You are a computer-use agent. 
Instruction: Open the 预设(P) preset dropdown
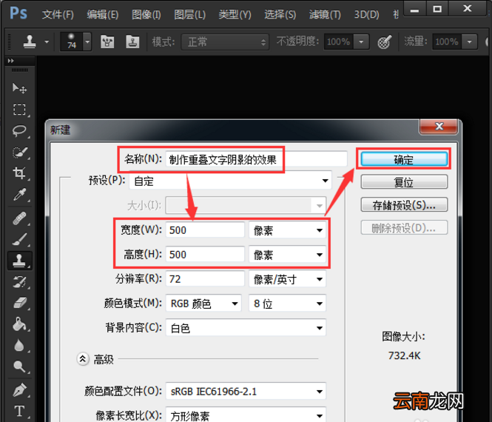click(230, 181)
